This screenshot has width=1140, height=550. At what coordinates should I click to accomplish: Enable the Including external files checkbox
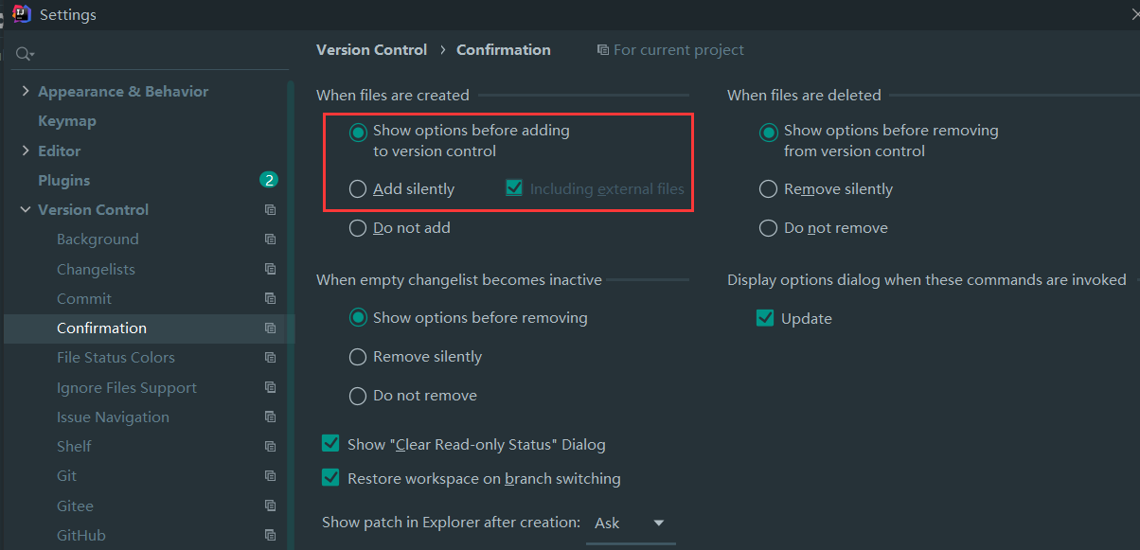point(514,187)
